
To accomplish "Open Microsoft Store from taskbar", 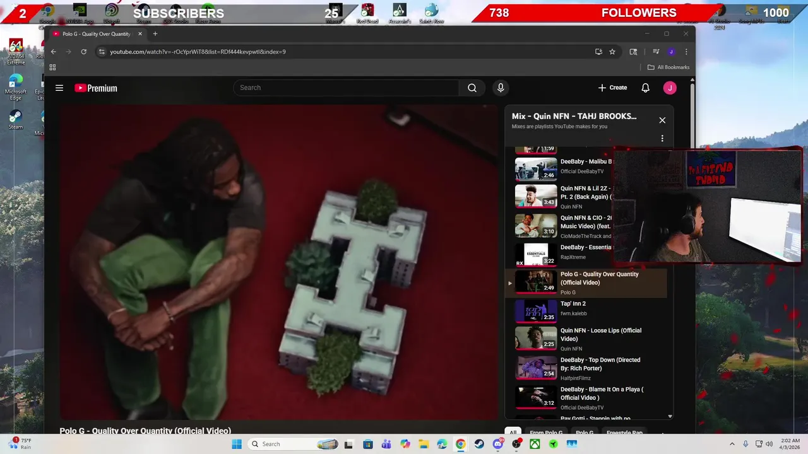I will (367, 444).
